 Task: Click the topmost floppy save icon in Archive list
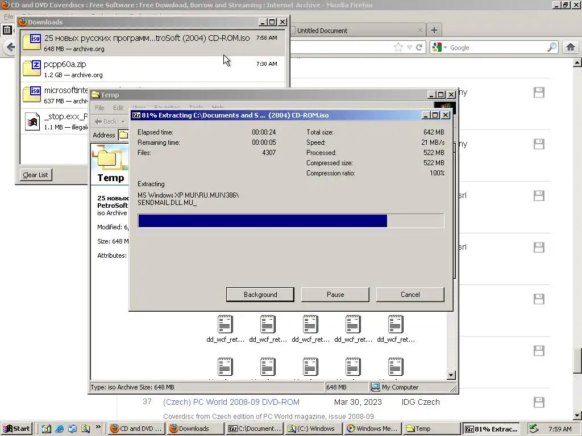click(x=539, y=93)
